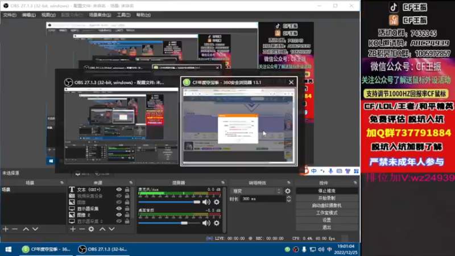
Task: Open source properties gear in sources toolbar
Action: pyautogui.click(x=92, y=229)
